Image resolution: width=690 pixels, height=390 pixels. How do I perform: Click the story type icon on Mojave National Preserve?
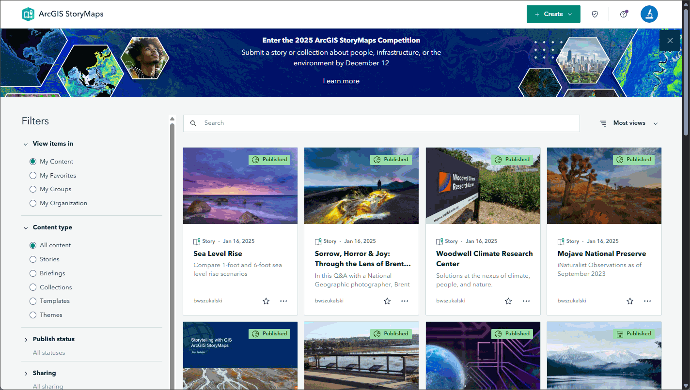click(x=561, y=241)
